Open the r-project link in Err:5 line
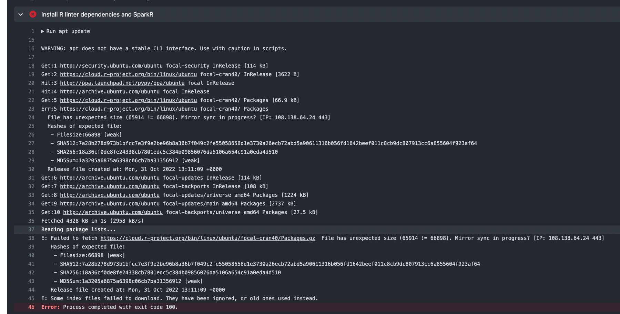This screenshot has height=314, width=620. (x=129, y=109)
